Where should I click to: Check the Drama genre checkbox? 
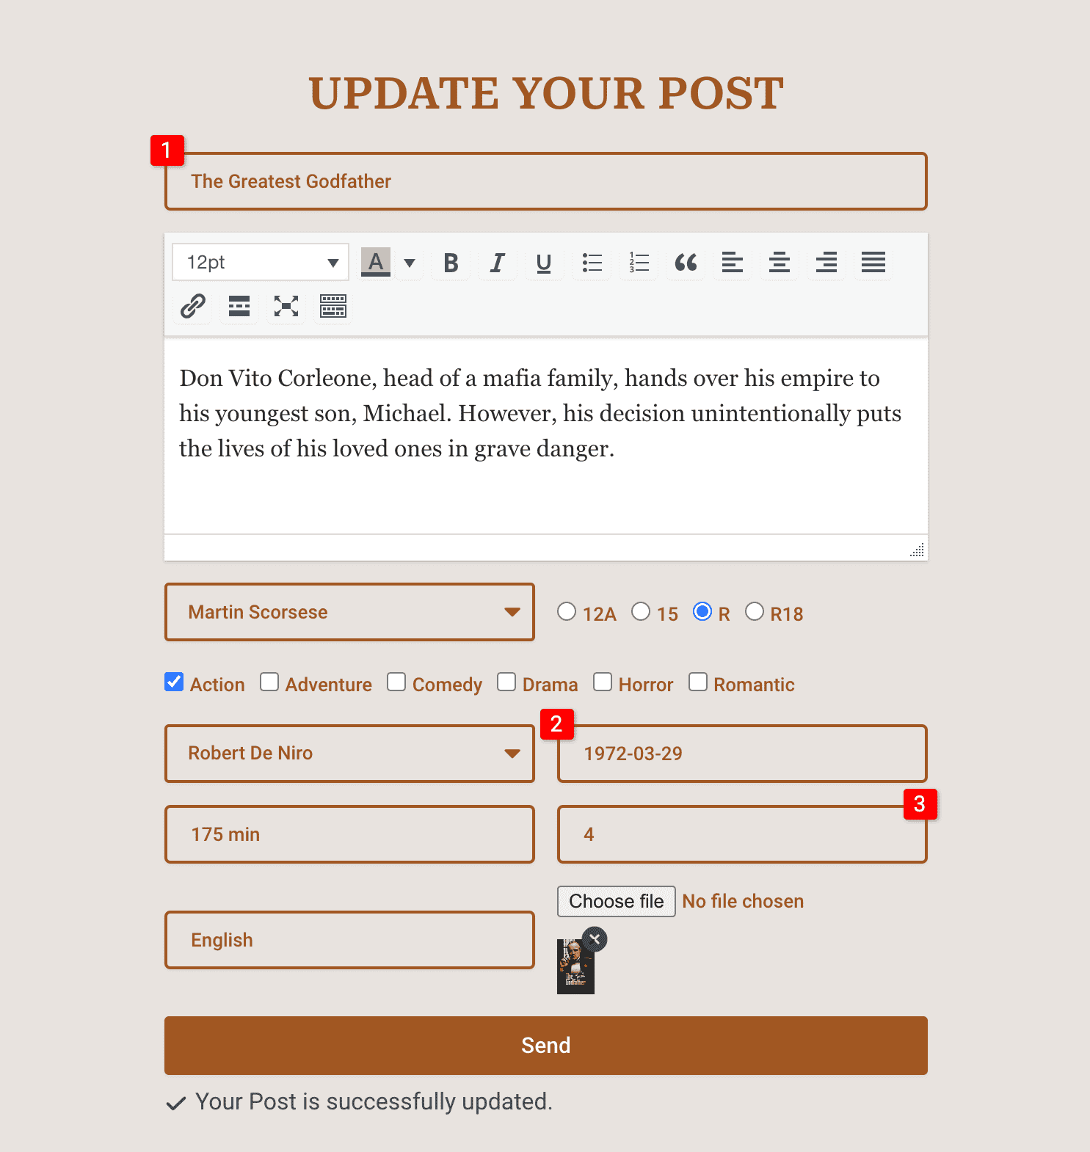[506, 682]
